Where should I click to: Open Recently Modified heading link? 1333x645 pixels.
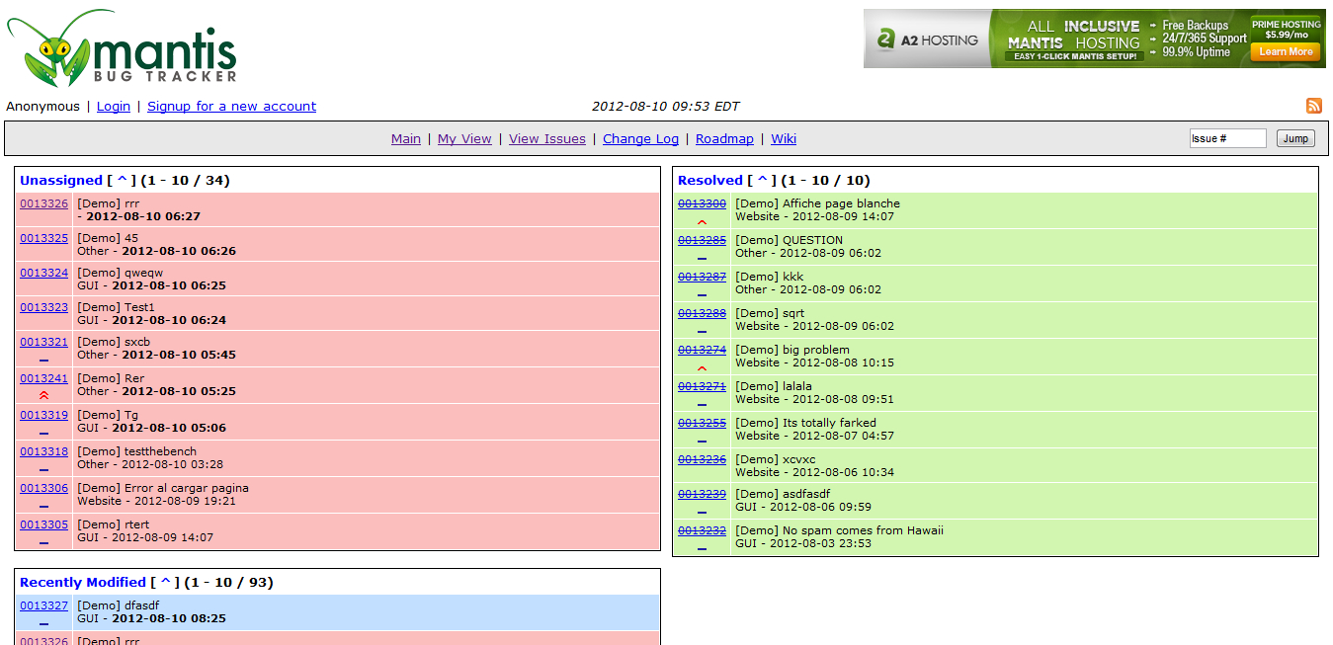(83, 582)
